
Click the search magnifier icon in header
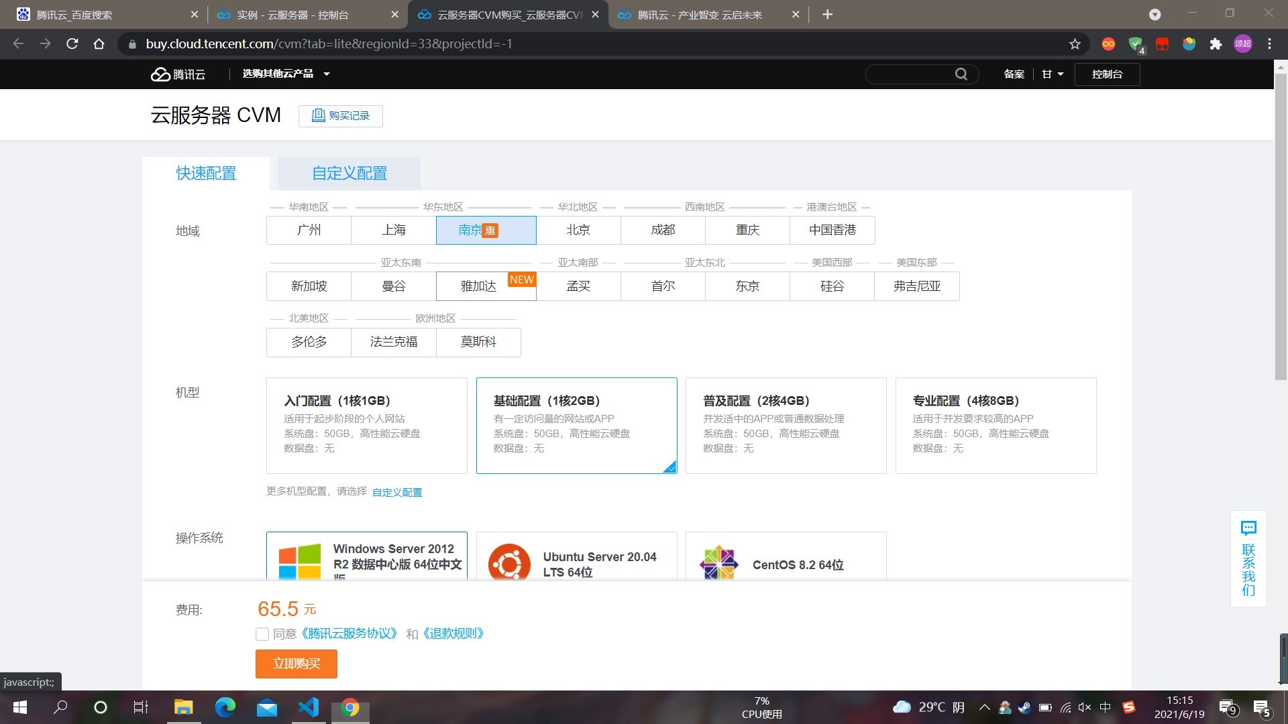[961, 74]
